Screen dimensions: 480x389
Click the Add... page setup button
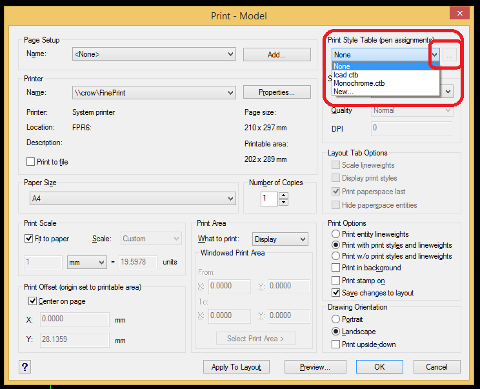click(x=277, y=54)
